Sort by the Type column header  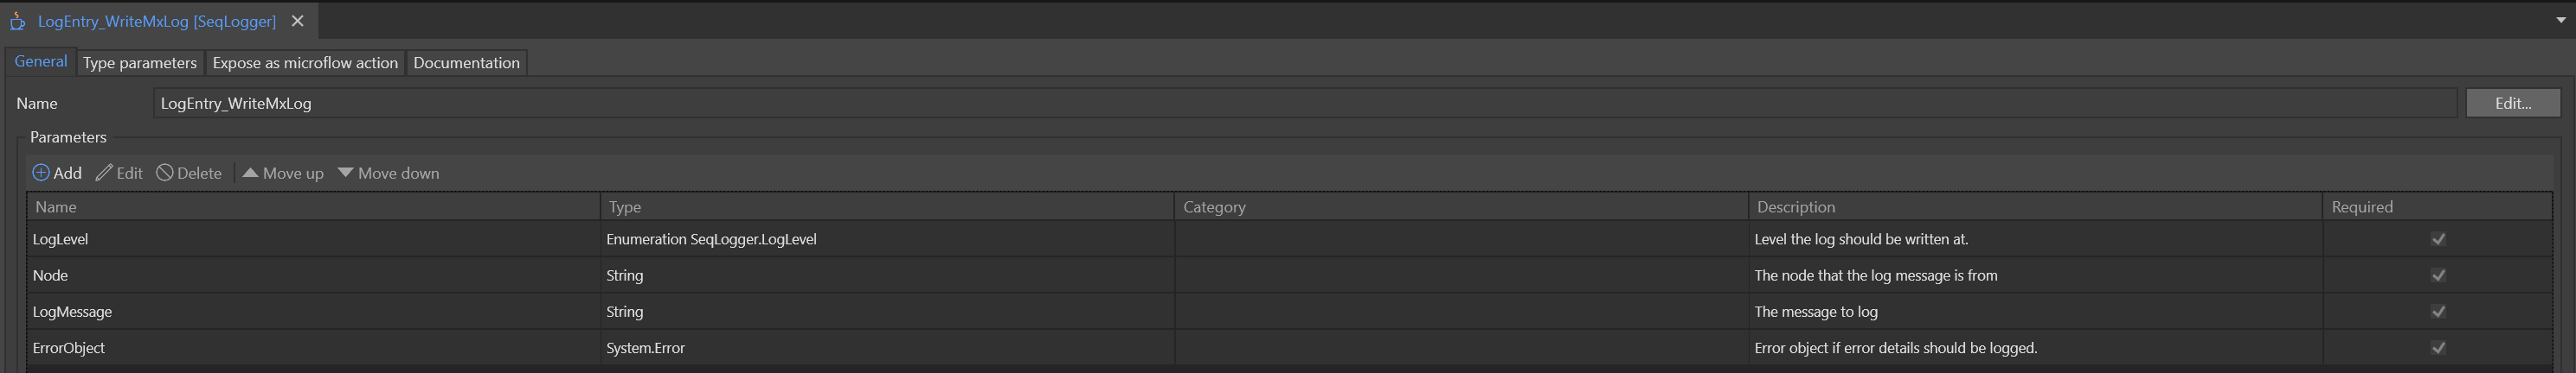887,206
